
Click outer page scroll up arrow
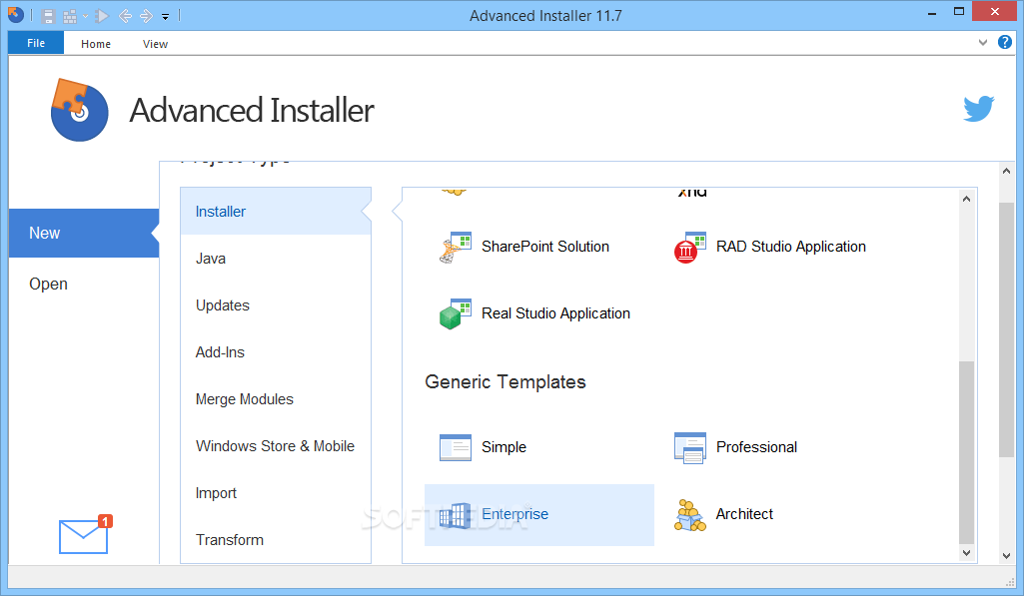[x=1006, y=171]
